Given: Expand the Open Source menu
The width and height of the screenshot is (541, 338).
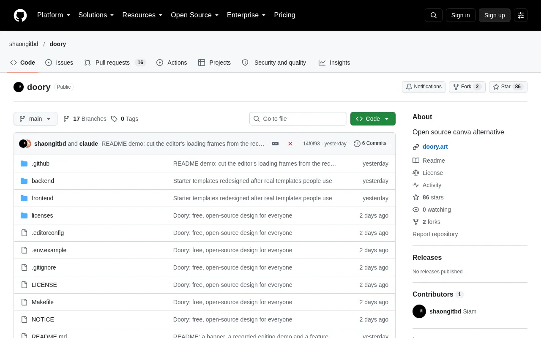Looking at the screenshot, I should 195,15.
